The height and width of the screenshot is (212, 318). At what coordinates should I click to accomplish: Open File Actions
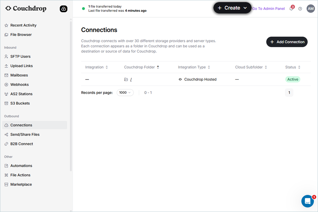(x=35, y=175)
